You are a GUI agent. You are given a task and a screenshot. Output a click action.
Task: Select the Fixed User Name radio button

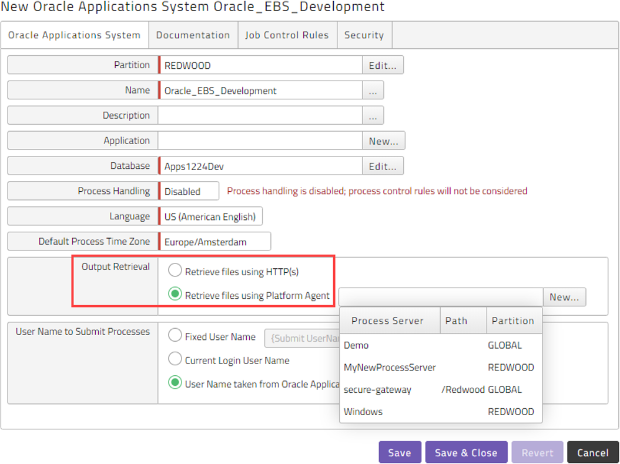tap(175, 335)
